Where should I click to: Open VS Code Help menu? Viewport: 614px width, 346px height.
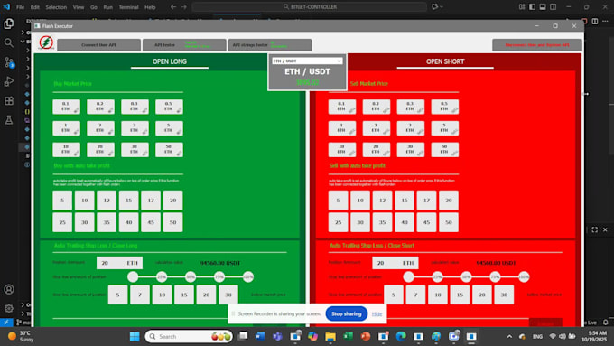150,7
